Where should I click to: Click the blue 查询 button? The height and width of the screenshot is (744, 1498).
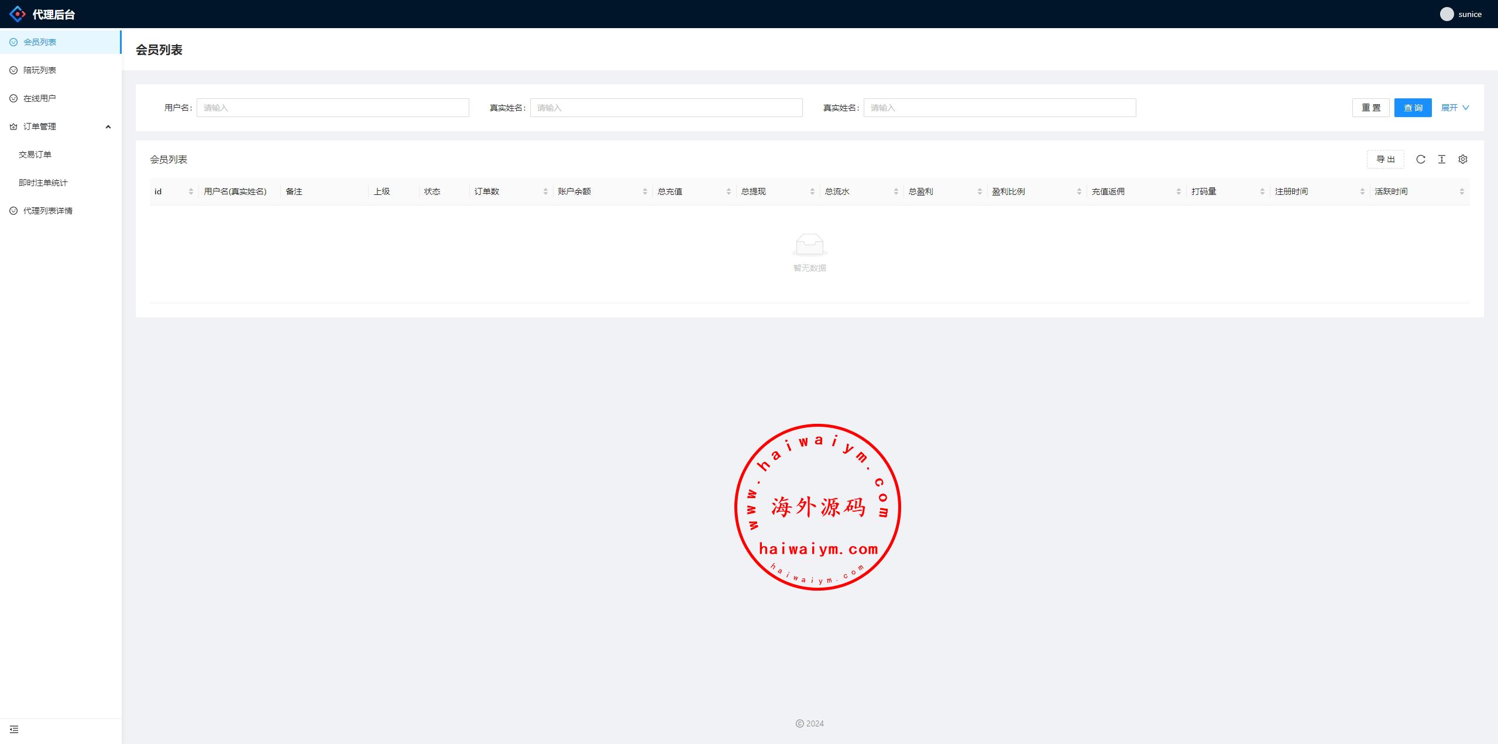pos(1413,108)
